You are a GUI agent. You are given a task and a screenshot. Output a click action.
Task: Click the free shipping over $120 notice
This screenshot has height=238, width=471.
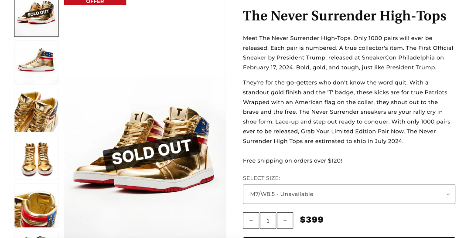click(292, 161)
